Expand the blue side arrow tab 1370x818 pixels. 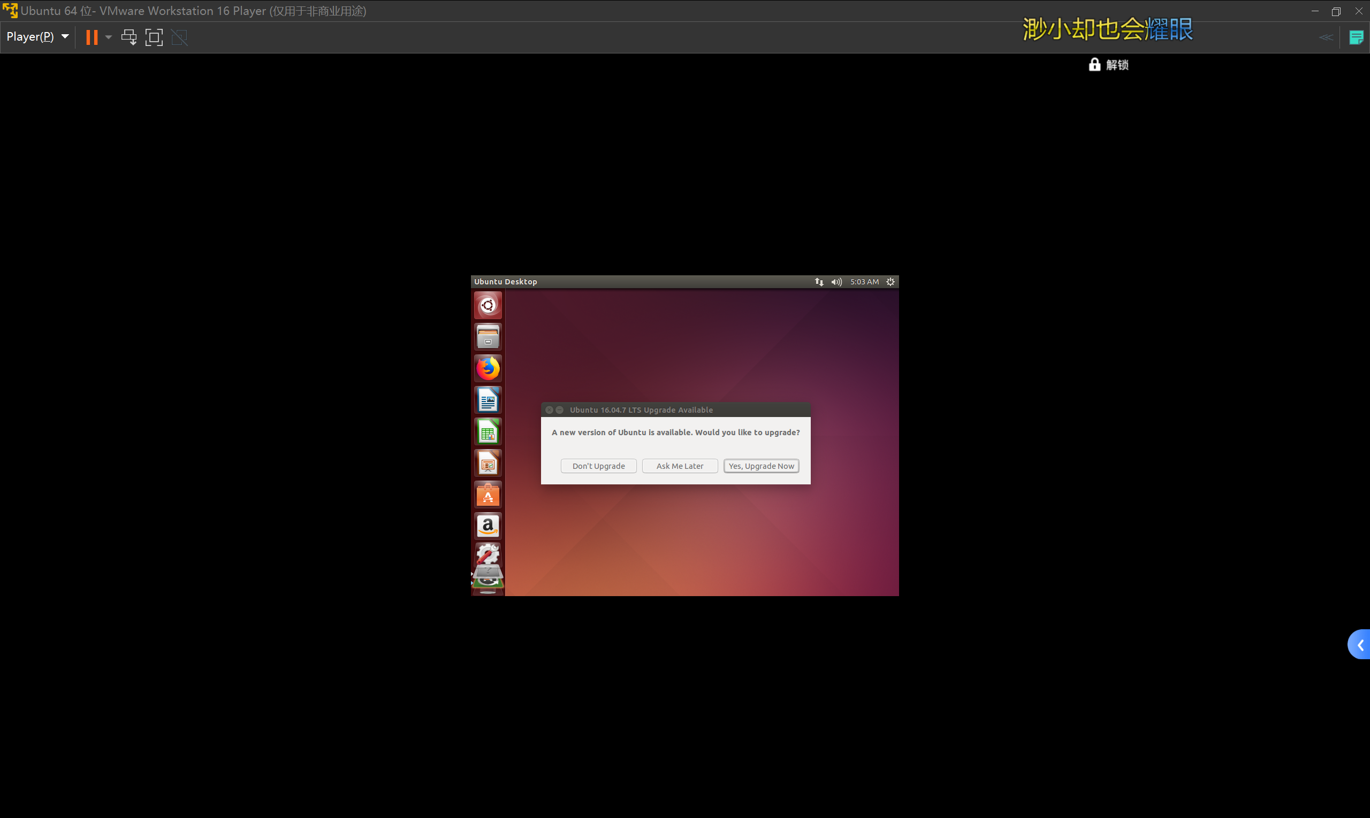click(1359, 644)
